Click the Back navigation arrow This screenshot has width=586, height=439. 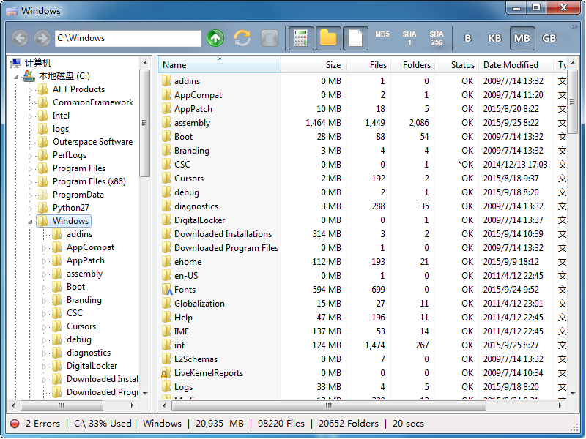click(x=20, y=38)
